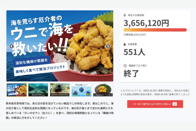Image resolution: width=196 pixels, height=131 pixels.
Task: Click the 731% funding progress bar
Action: click(x=155, y=30)
